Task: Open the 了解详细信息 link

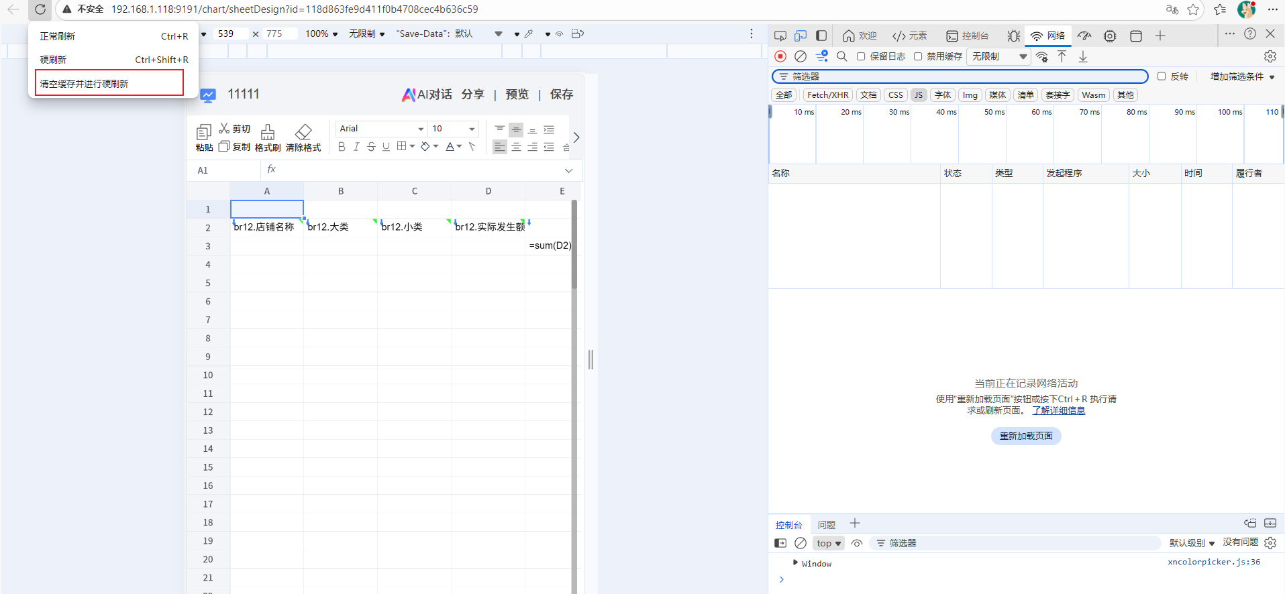Action: pos(1058,410)
